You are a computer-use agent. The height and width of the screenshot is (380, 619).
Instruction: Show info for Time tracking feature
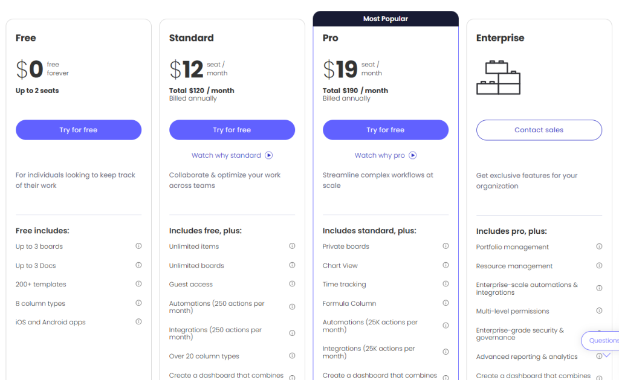tap(446, 284)
